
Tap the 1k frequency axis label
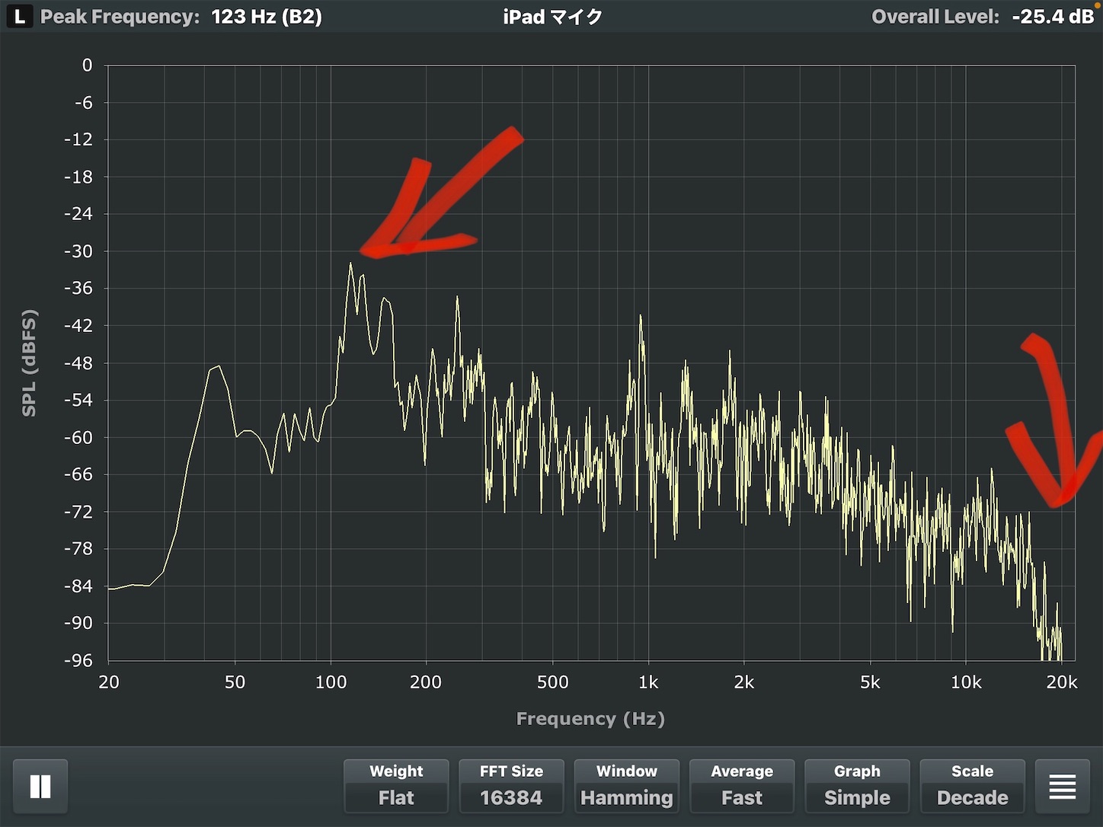click(648, 682)
